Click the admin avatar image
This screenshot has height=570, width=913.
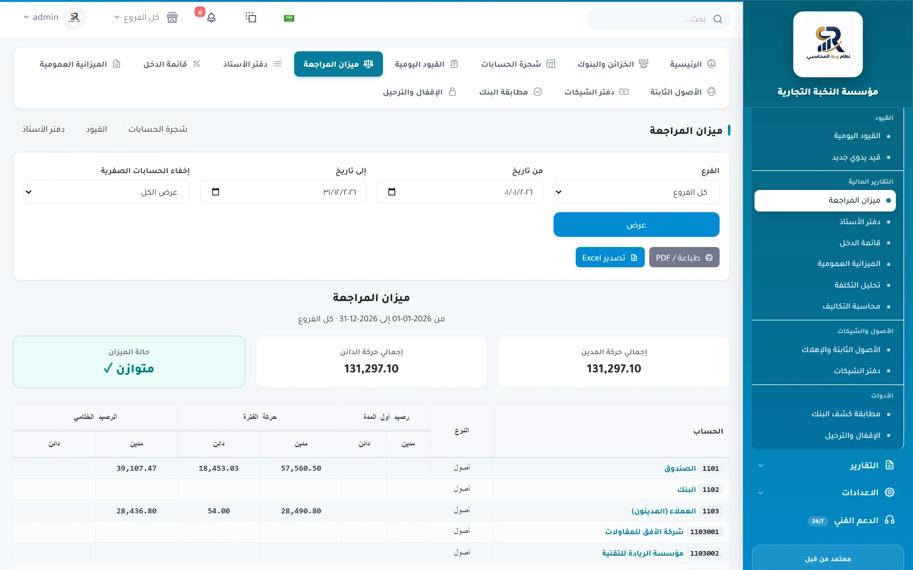point(74,17)
